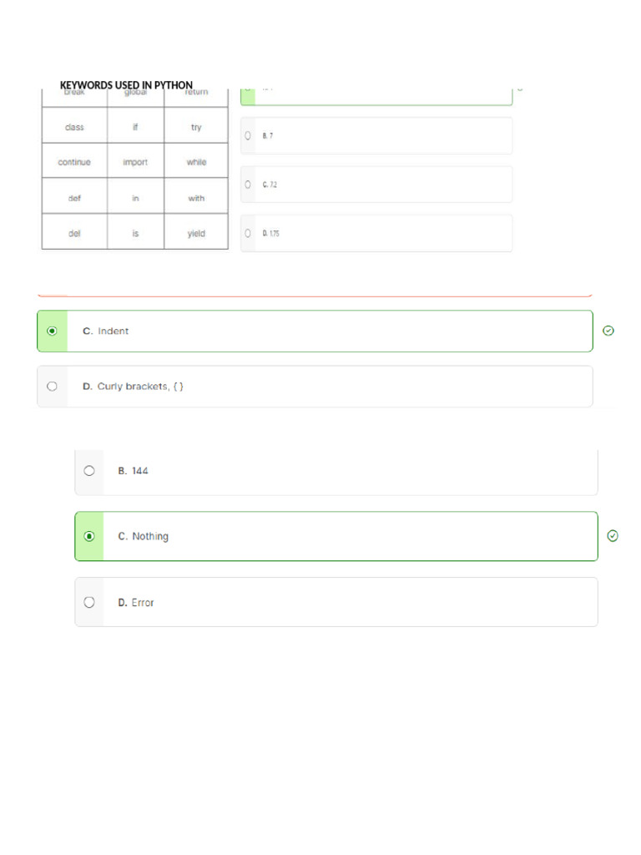Click the 'continue' keyword table cell
Screen dimensions: 641x855
click(x=74, y=161)
